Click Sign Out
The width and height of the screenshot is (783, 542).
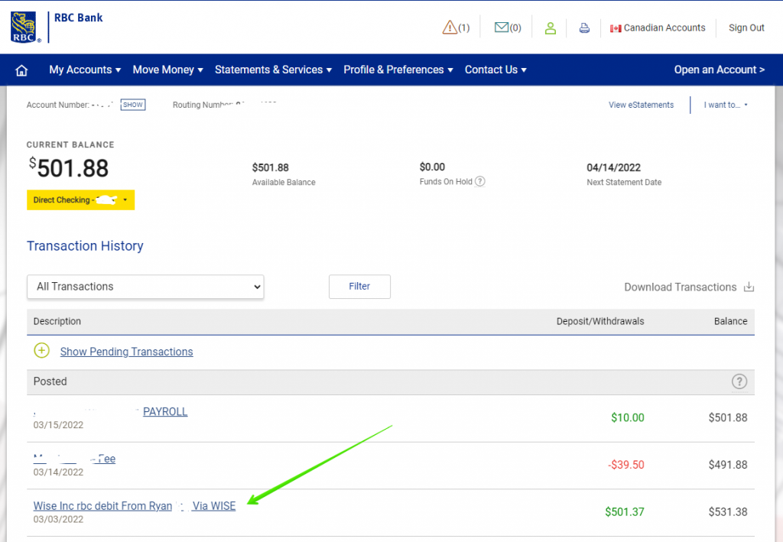click(746, 28)
